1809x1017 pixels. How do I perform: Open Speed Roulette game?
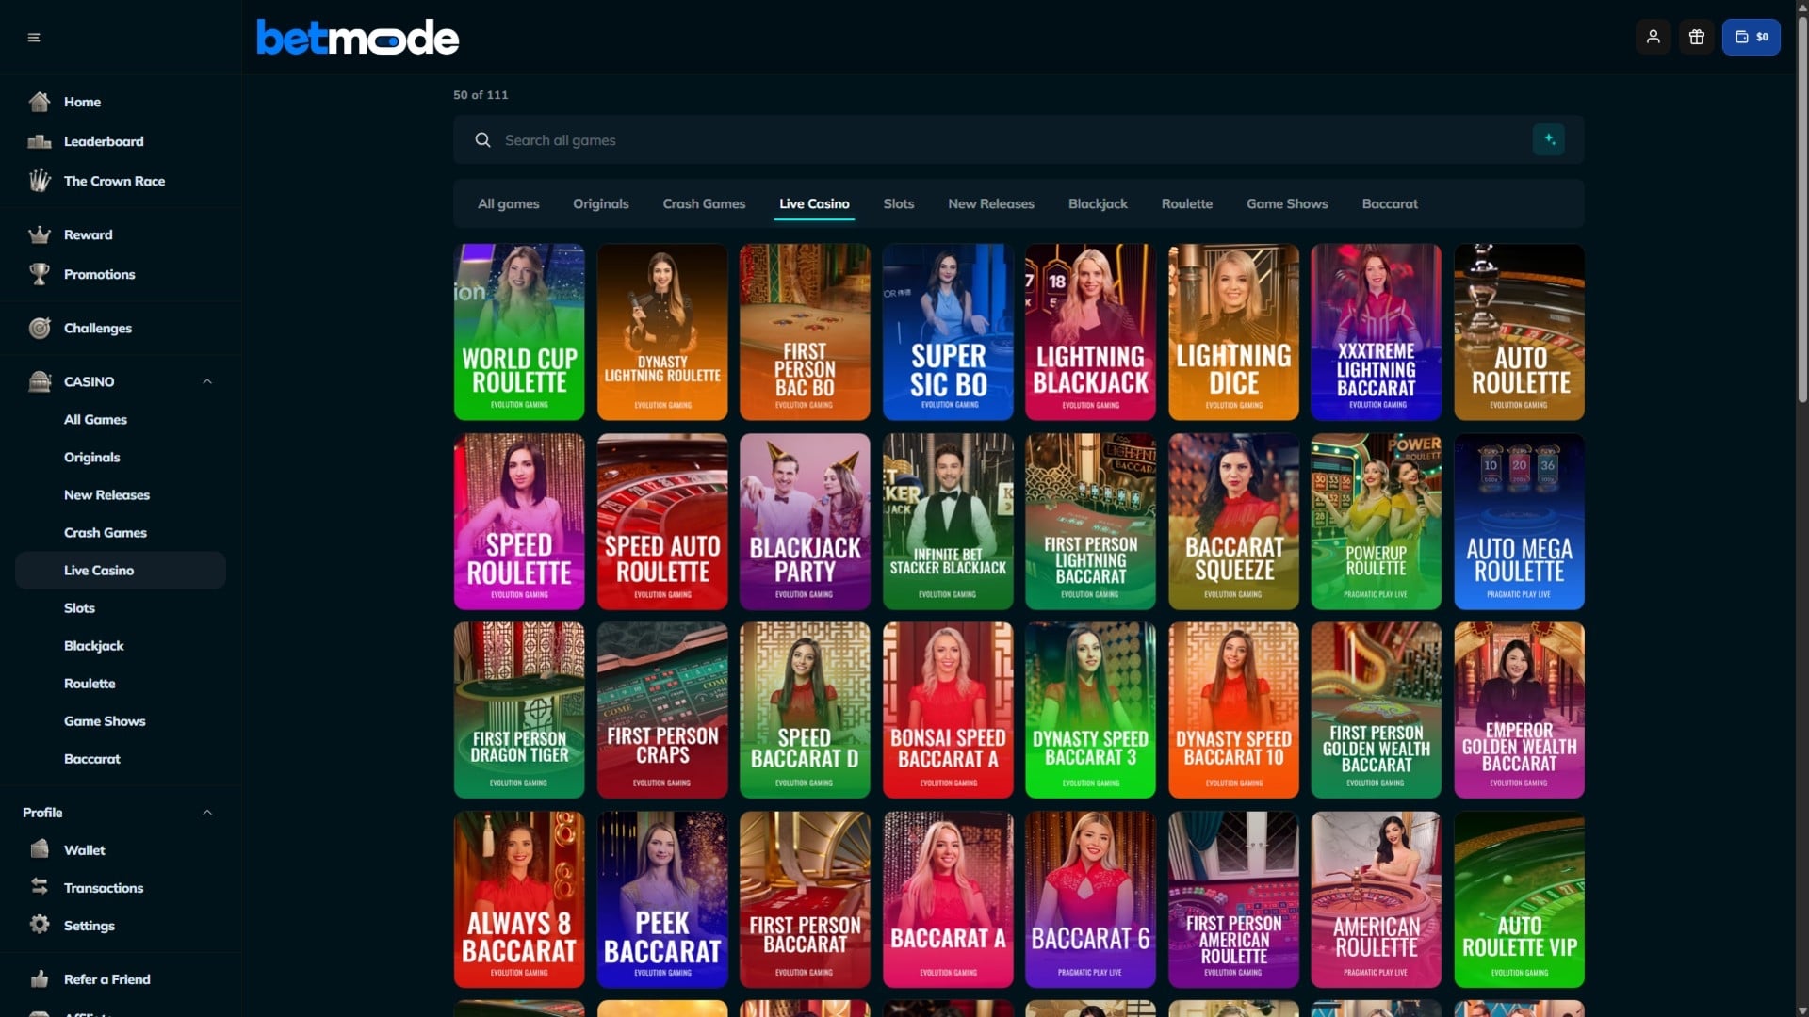pyautogui.click(x=519, y=521)
